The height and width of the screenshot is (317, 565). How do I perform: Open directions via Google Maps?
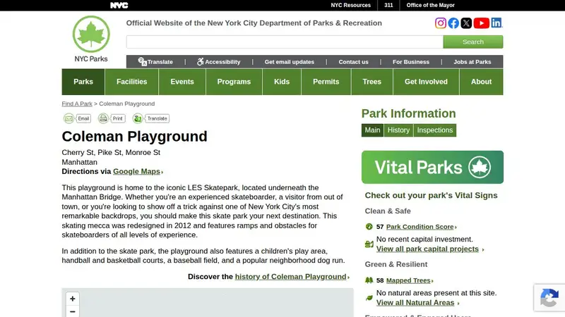coord(136,171)
